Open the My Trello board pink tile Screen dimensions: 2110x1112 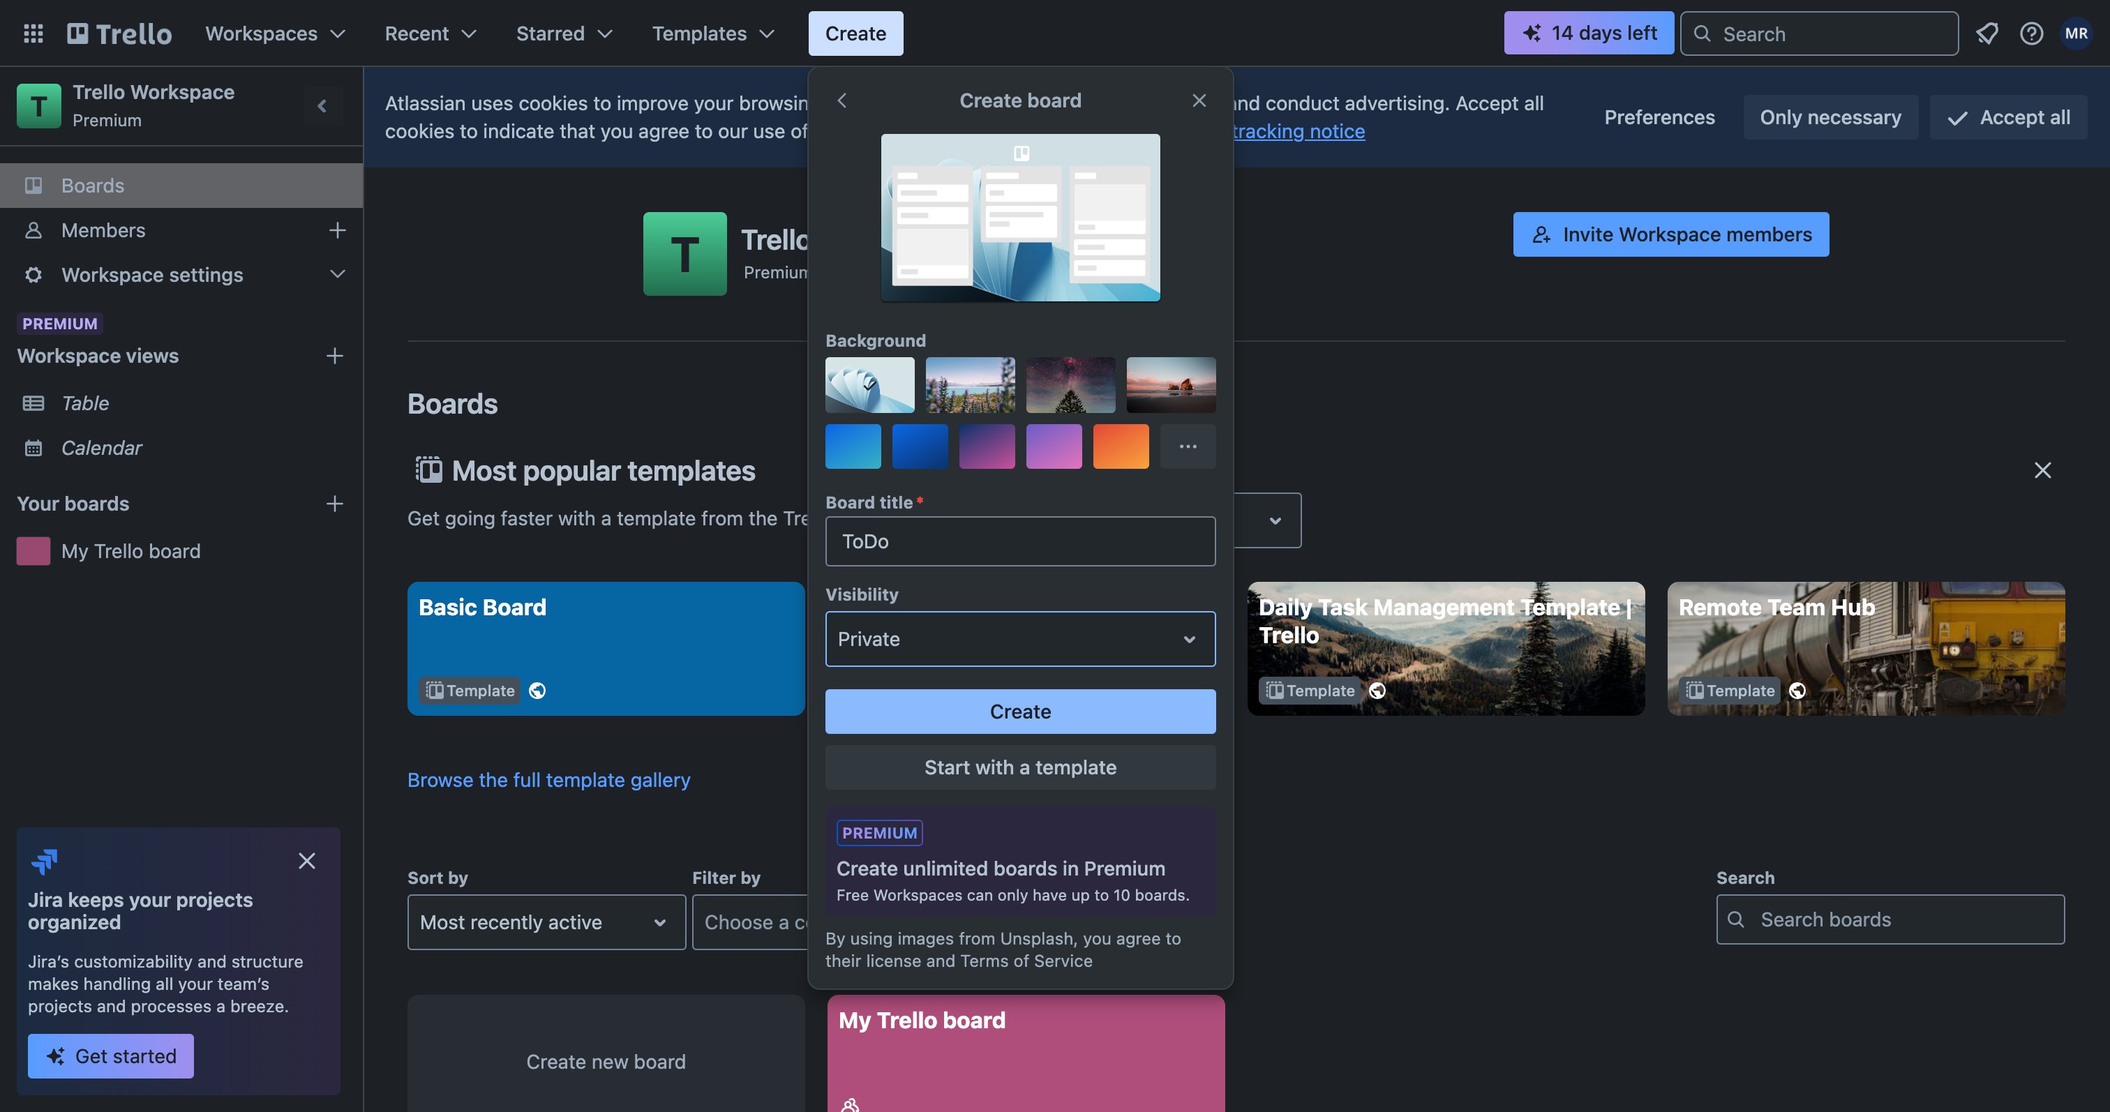1026,1054
